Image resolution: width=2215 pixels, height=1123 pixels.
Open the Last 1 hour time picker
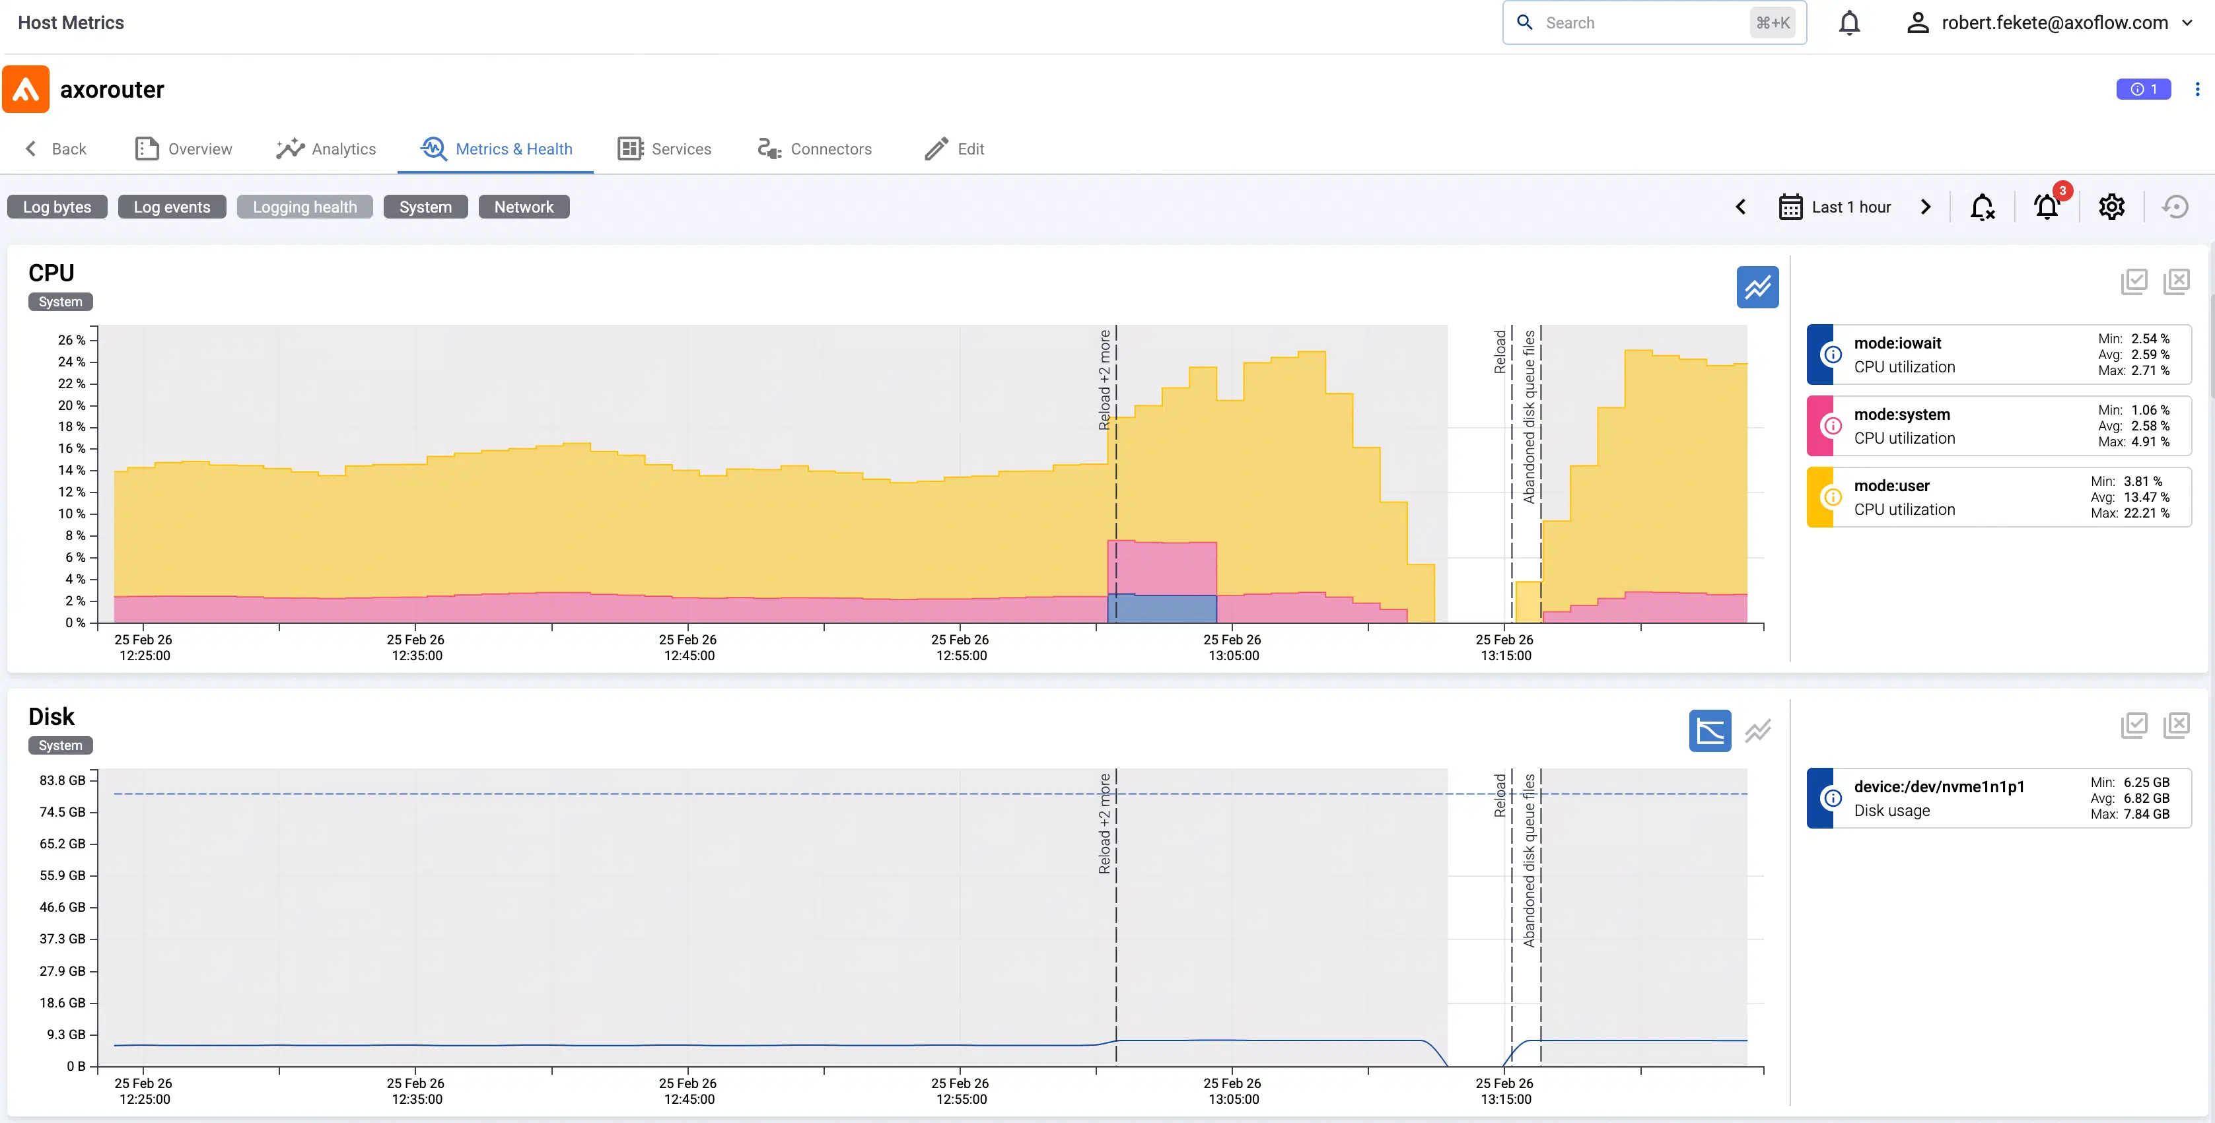click(1835, 207)
